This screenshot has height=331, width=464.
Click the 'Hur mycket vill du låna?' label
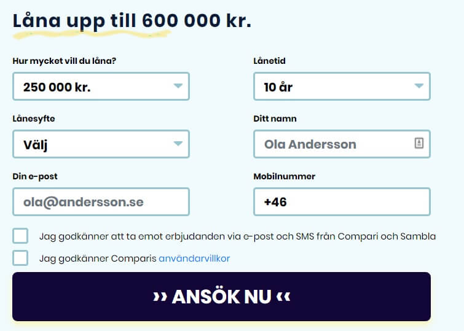pos(64,61)
